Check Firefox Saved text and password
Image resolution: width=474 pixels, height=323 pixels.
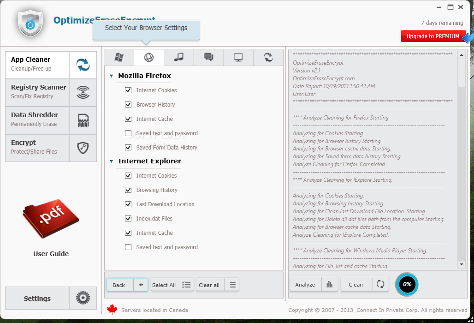click(x=128, y=133)
